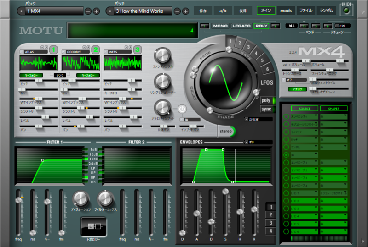368x247 pixels.
Task: Click the MIDI activity indicator light
Action: [x=346, y=11]
